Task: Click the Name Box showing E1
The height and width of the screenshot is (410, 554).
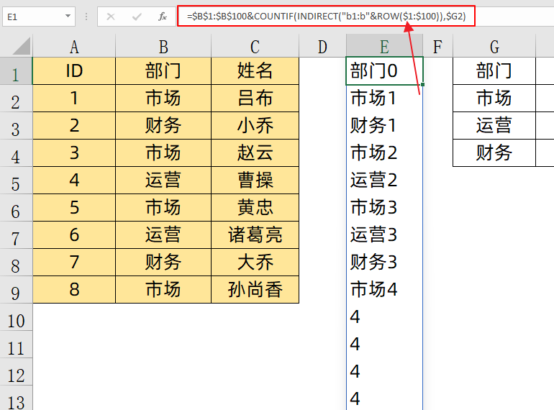Action: pyautogui.click(x=39, y=17)
